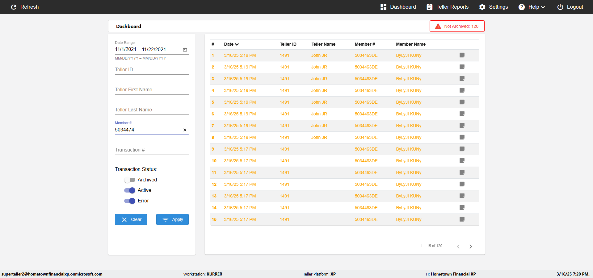The width and height of the screenshot is (593, 278).
Task: Disable the Active status toggle
Action: (x=130, y=190)
